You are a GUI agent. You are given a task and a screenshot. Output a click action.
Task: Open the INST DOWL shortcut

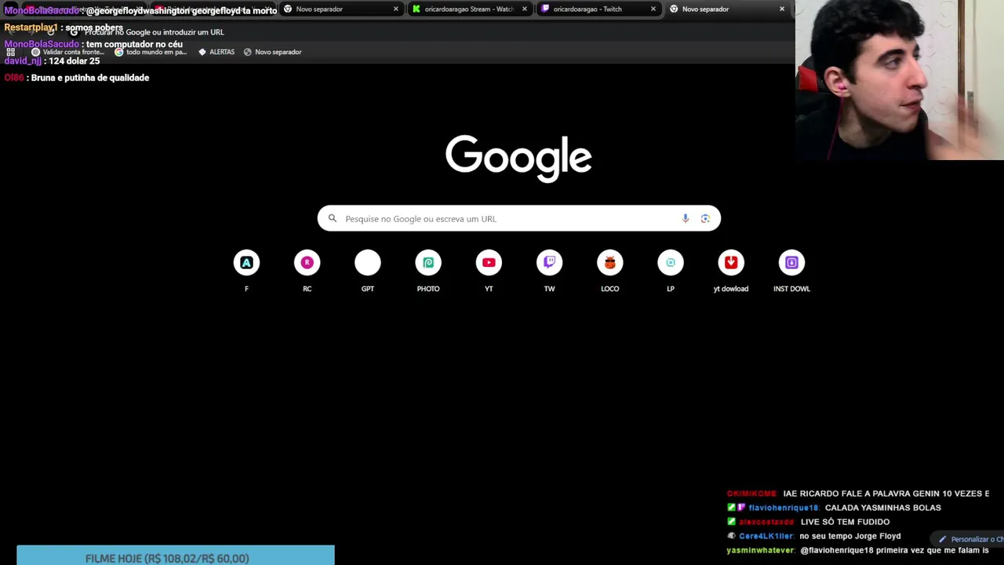[x=791, y=272]
